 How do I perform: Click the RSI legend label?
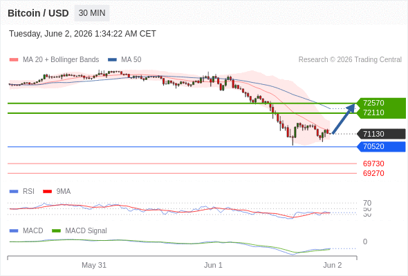click(x=28, y=191)
